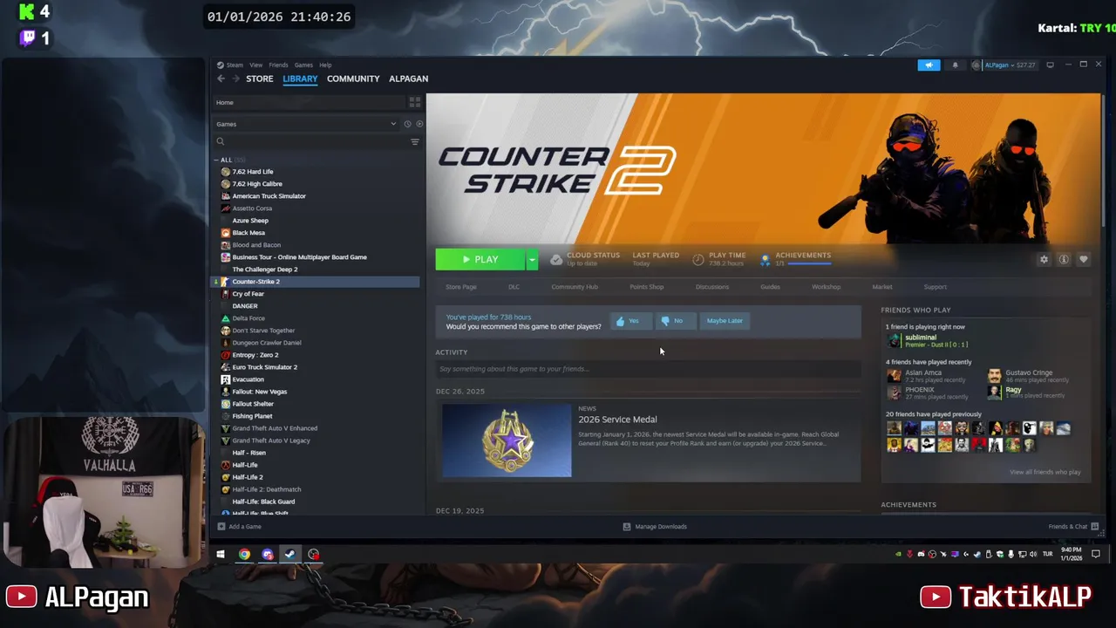Viewport: 1116px width, 628px height.
Task: Go to the STORE tab
Action: coord(260,78)
